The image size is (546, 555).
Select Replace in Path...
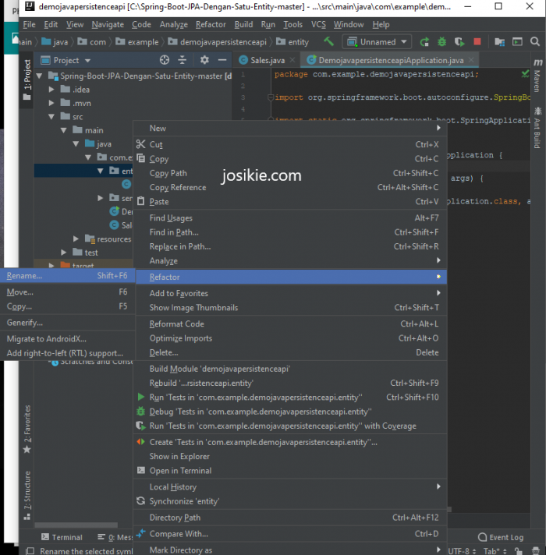pyautogui.click(x=290, y=246)
